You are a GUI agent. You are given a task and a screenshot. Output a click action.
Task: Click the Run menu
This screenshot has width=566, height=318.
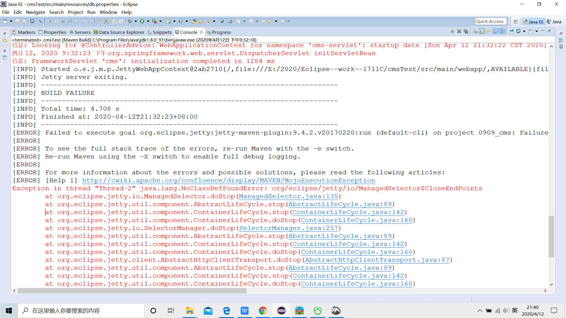point(91,12)
